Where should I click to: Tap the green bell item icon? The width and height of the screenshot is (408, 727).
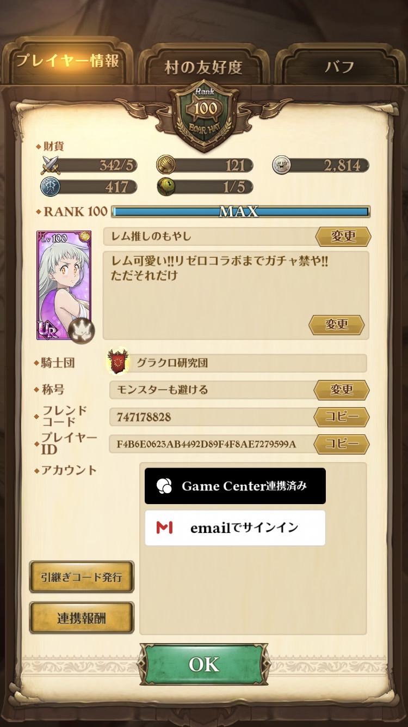[x=165, y=186]
